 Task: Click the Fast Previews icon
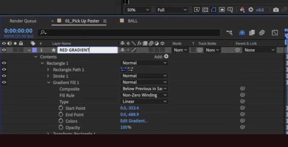(x=197, y=10)
